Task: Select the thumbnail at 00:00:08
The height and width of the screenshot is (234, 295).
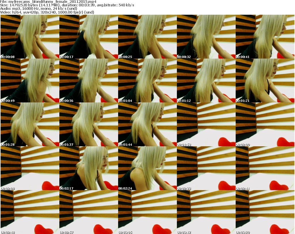Action: (30, 37)
